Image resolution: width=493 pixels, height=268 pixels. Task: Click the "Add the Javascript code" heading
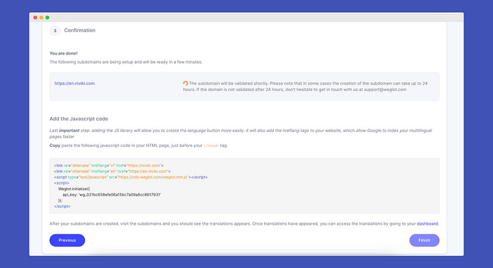click(79, 119)
